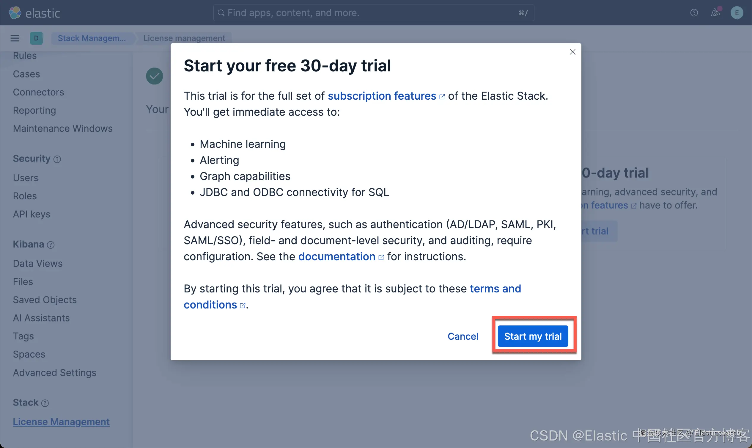Click the Elastic logo icon
The image size is (752, 448).
15,13
